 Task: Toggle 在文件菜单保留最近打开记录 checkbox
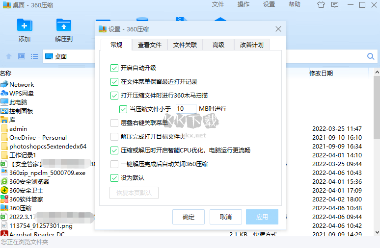click(114, 82)
